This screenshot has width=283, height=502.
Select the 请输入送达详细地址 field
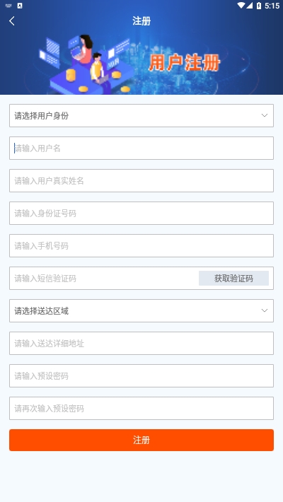coord(141,344)
